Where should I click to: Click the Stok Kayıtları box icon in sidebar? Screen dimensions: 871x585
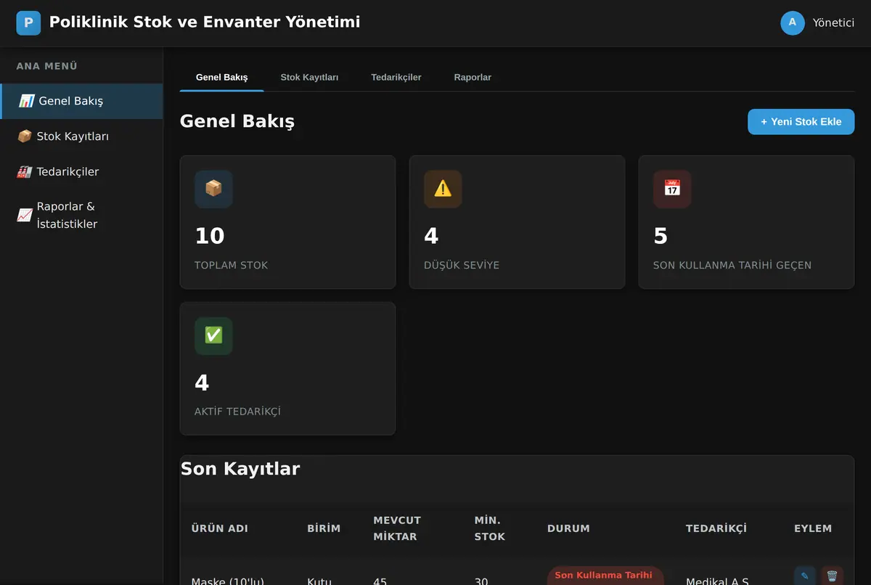coord(25,136)
